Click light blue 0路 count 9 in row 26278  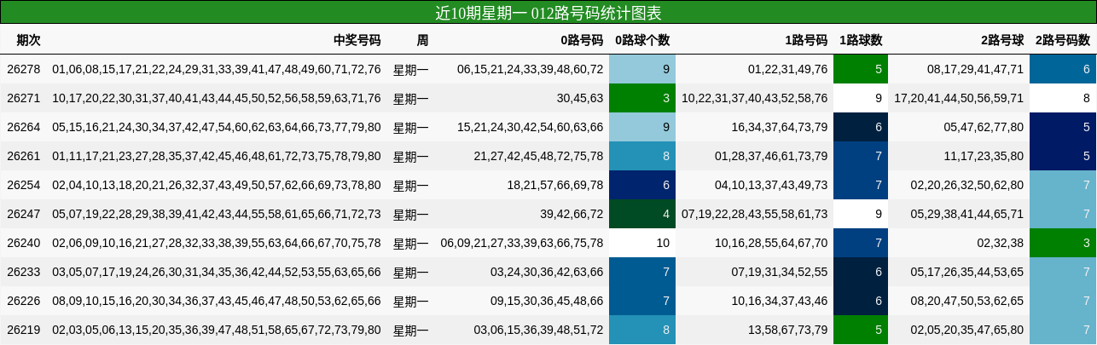click(x=641, y=69)
